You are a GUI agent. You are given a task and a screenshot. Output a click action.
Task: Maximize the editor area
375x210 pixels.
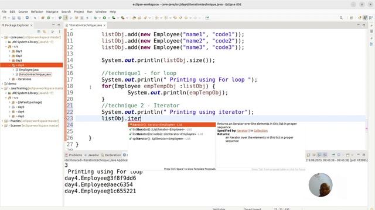pyautogui.click(x=364, y=25)
